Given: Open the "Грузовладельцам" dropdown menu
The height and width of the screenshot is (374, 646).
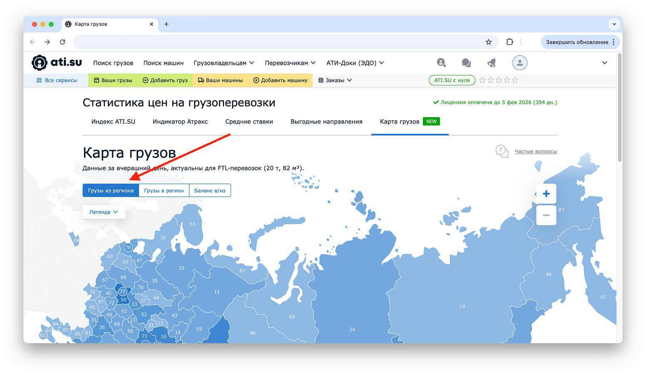Looking at the screenshot, I should [224, 63].
